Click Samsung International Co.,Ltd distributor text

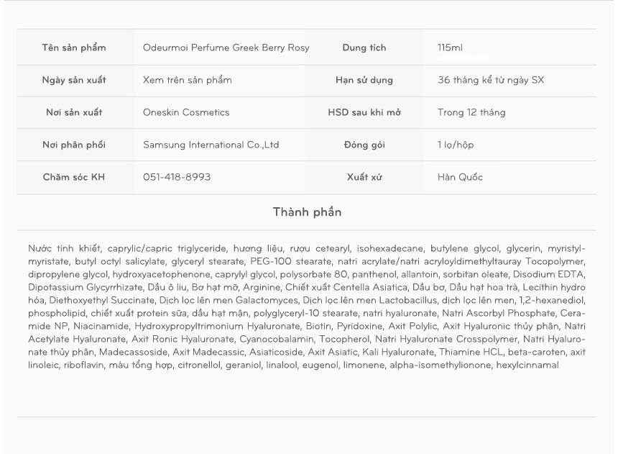click(x=211, y=145)
